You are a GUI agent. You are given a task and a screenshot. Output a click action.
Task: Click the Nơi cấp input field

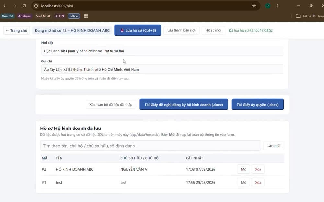click(162, 51)
